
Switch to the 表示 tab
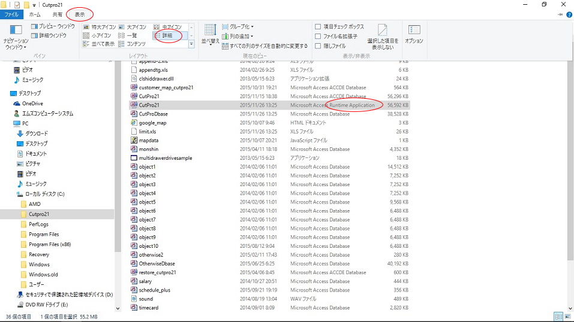pyautogui.click(x=79, y=14)
